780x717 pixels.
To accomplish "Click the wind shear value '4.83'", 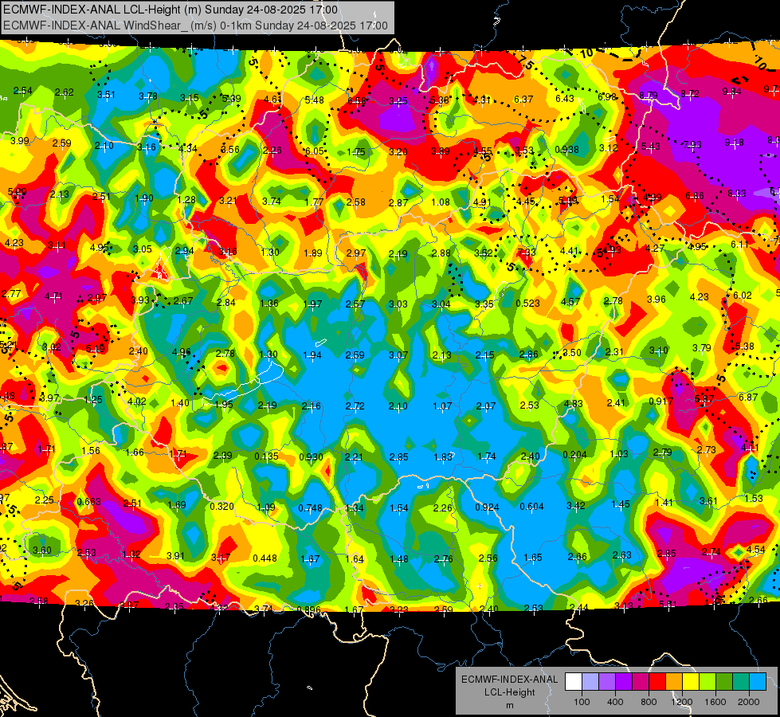I will [573, 404].
